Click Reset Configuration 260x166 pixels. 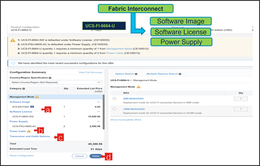[22, 156]
